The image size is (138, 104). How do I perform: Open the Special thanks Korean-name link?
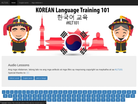[28, 73]
